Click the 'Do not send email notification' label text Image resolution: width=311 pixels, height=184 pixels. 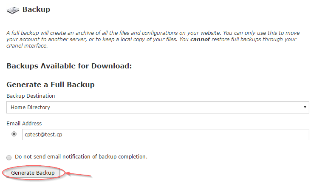click(81, 157)
